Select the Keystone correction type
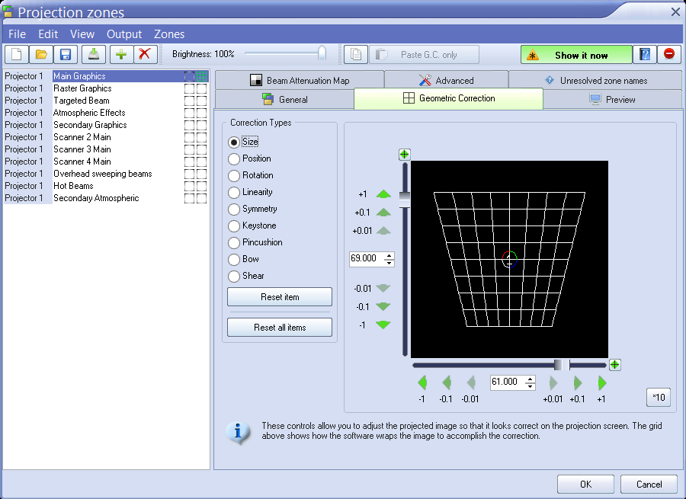Image resolution: width=686 pixels, height=499 pixels. point(235,226)
